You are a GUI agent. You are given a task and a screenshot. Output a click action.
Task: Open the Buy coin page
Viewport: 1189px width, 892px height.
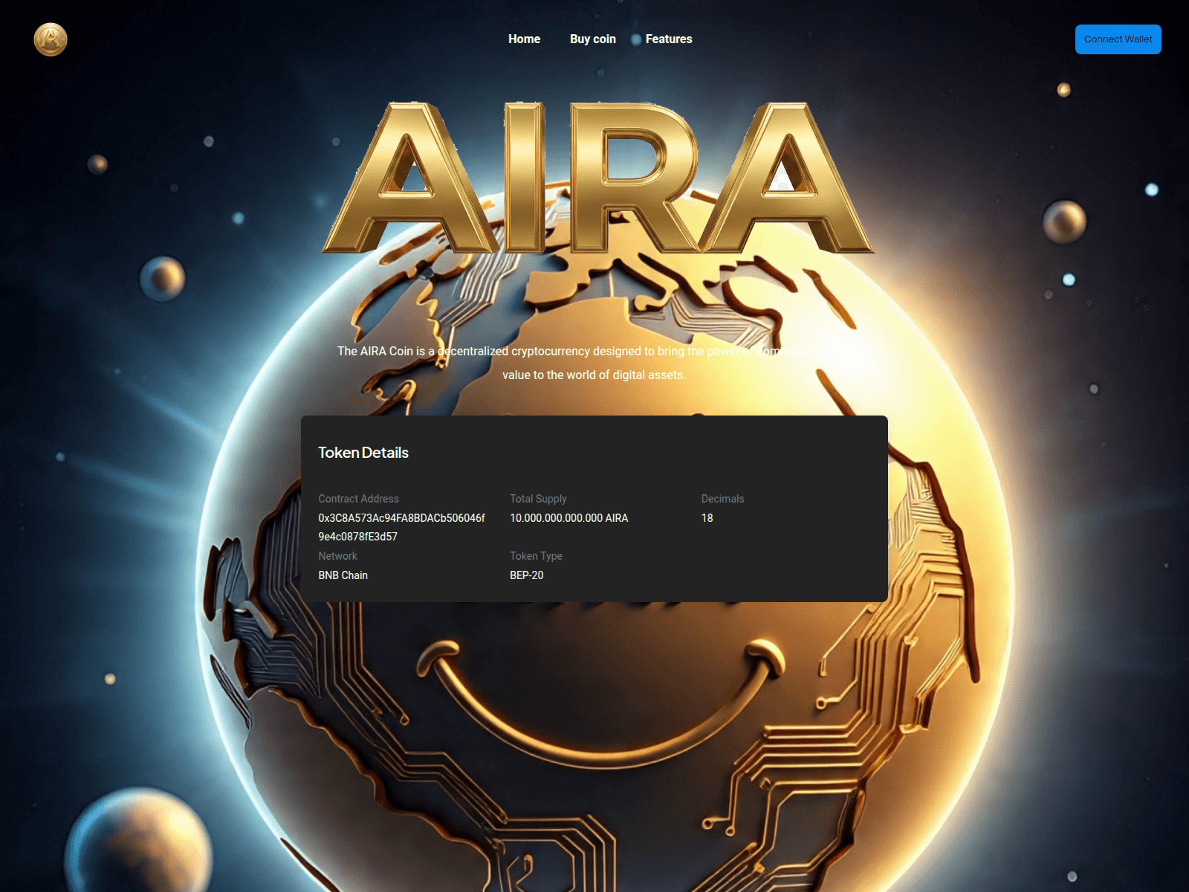(x=592, y=39)
